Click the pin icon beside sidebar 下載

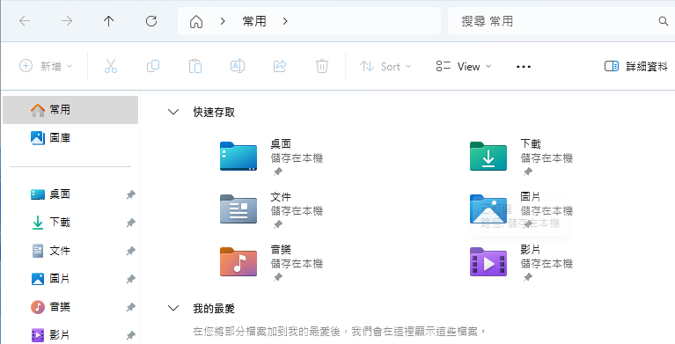(130, 223)
